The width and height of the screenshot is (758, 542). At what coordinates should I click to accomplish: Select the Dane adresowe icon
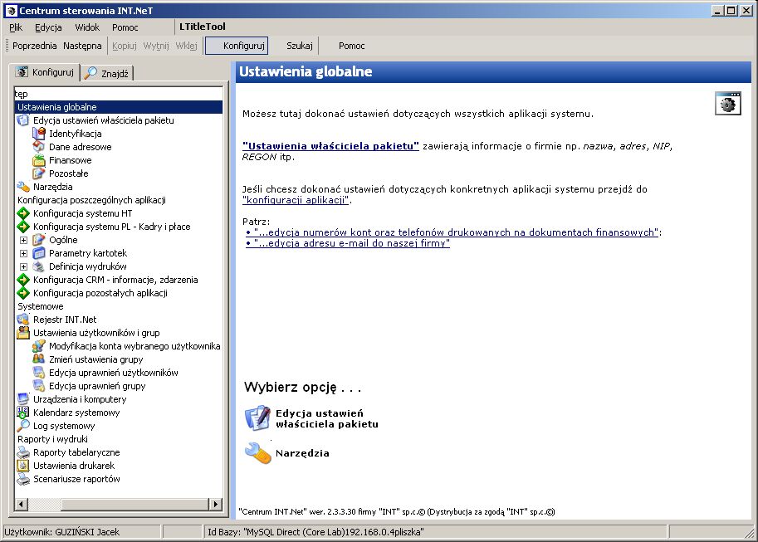[x=39, y=147]
